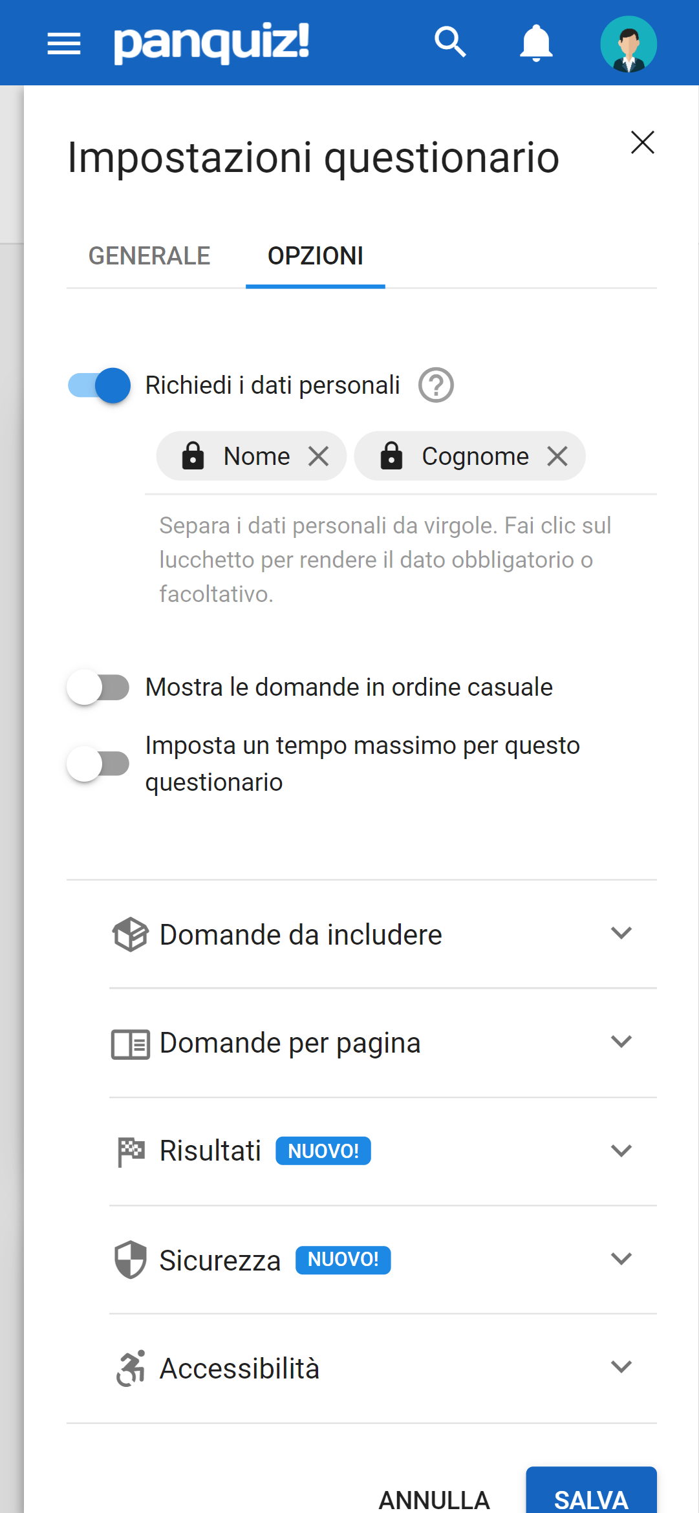The image size is (699, 1513).
Task: Click the Accessibilità wheelchair icon
Action: (x=131, y=1368)
